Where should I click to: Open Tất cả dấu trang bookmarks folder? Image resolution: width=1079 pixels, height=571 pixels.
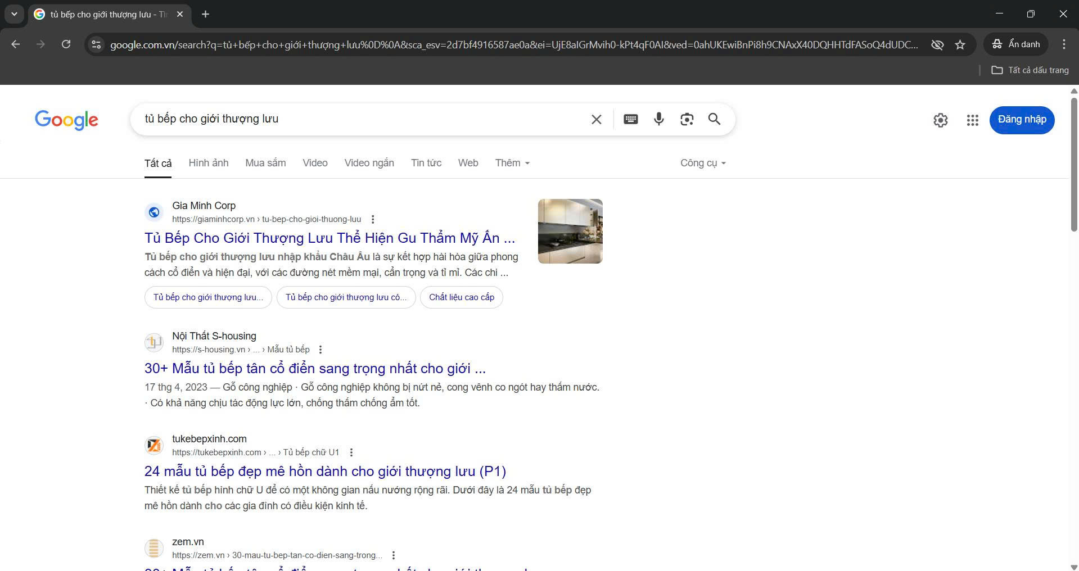pyautogui.click(x=1030, y=70)
